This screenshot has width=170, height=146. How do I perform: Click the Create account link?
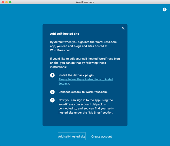(102, 136)
